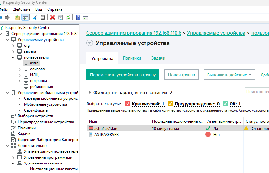Click the application management window icon
The image size is (269, 173).
20,157
